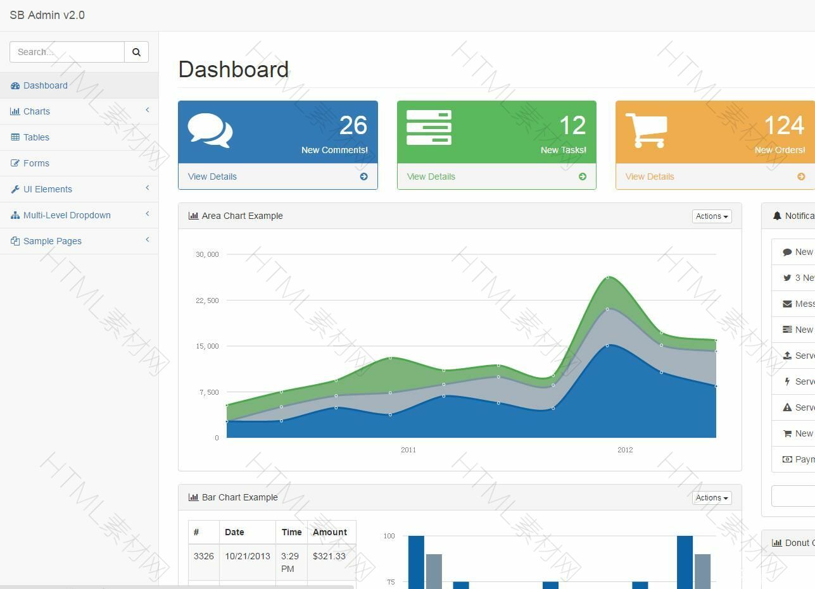Click the Twitter bird notification icon
Image resolution: width=815 pixels, height=589 pixels.
click(787, 278)
